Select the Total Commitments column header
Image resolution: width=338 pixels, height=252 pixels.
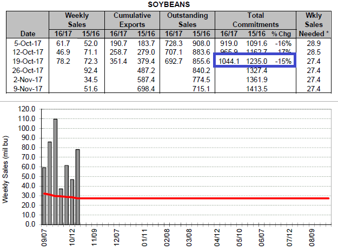[x=255, y=20]
